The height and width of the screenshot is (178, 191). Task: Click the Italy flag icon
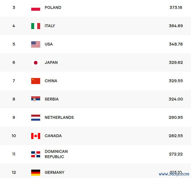coord(36,26)
